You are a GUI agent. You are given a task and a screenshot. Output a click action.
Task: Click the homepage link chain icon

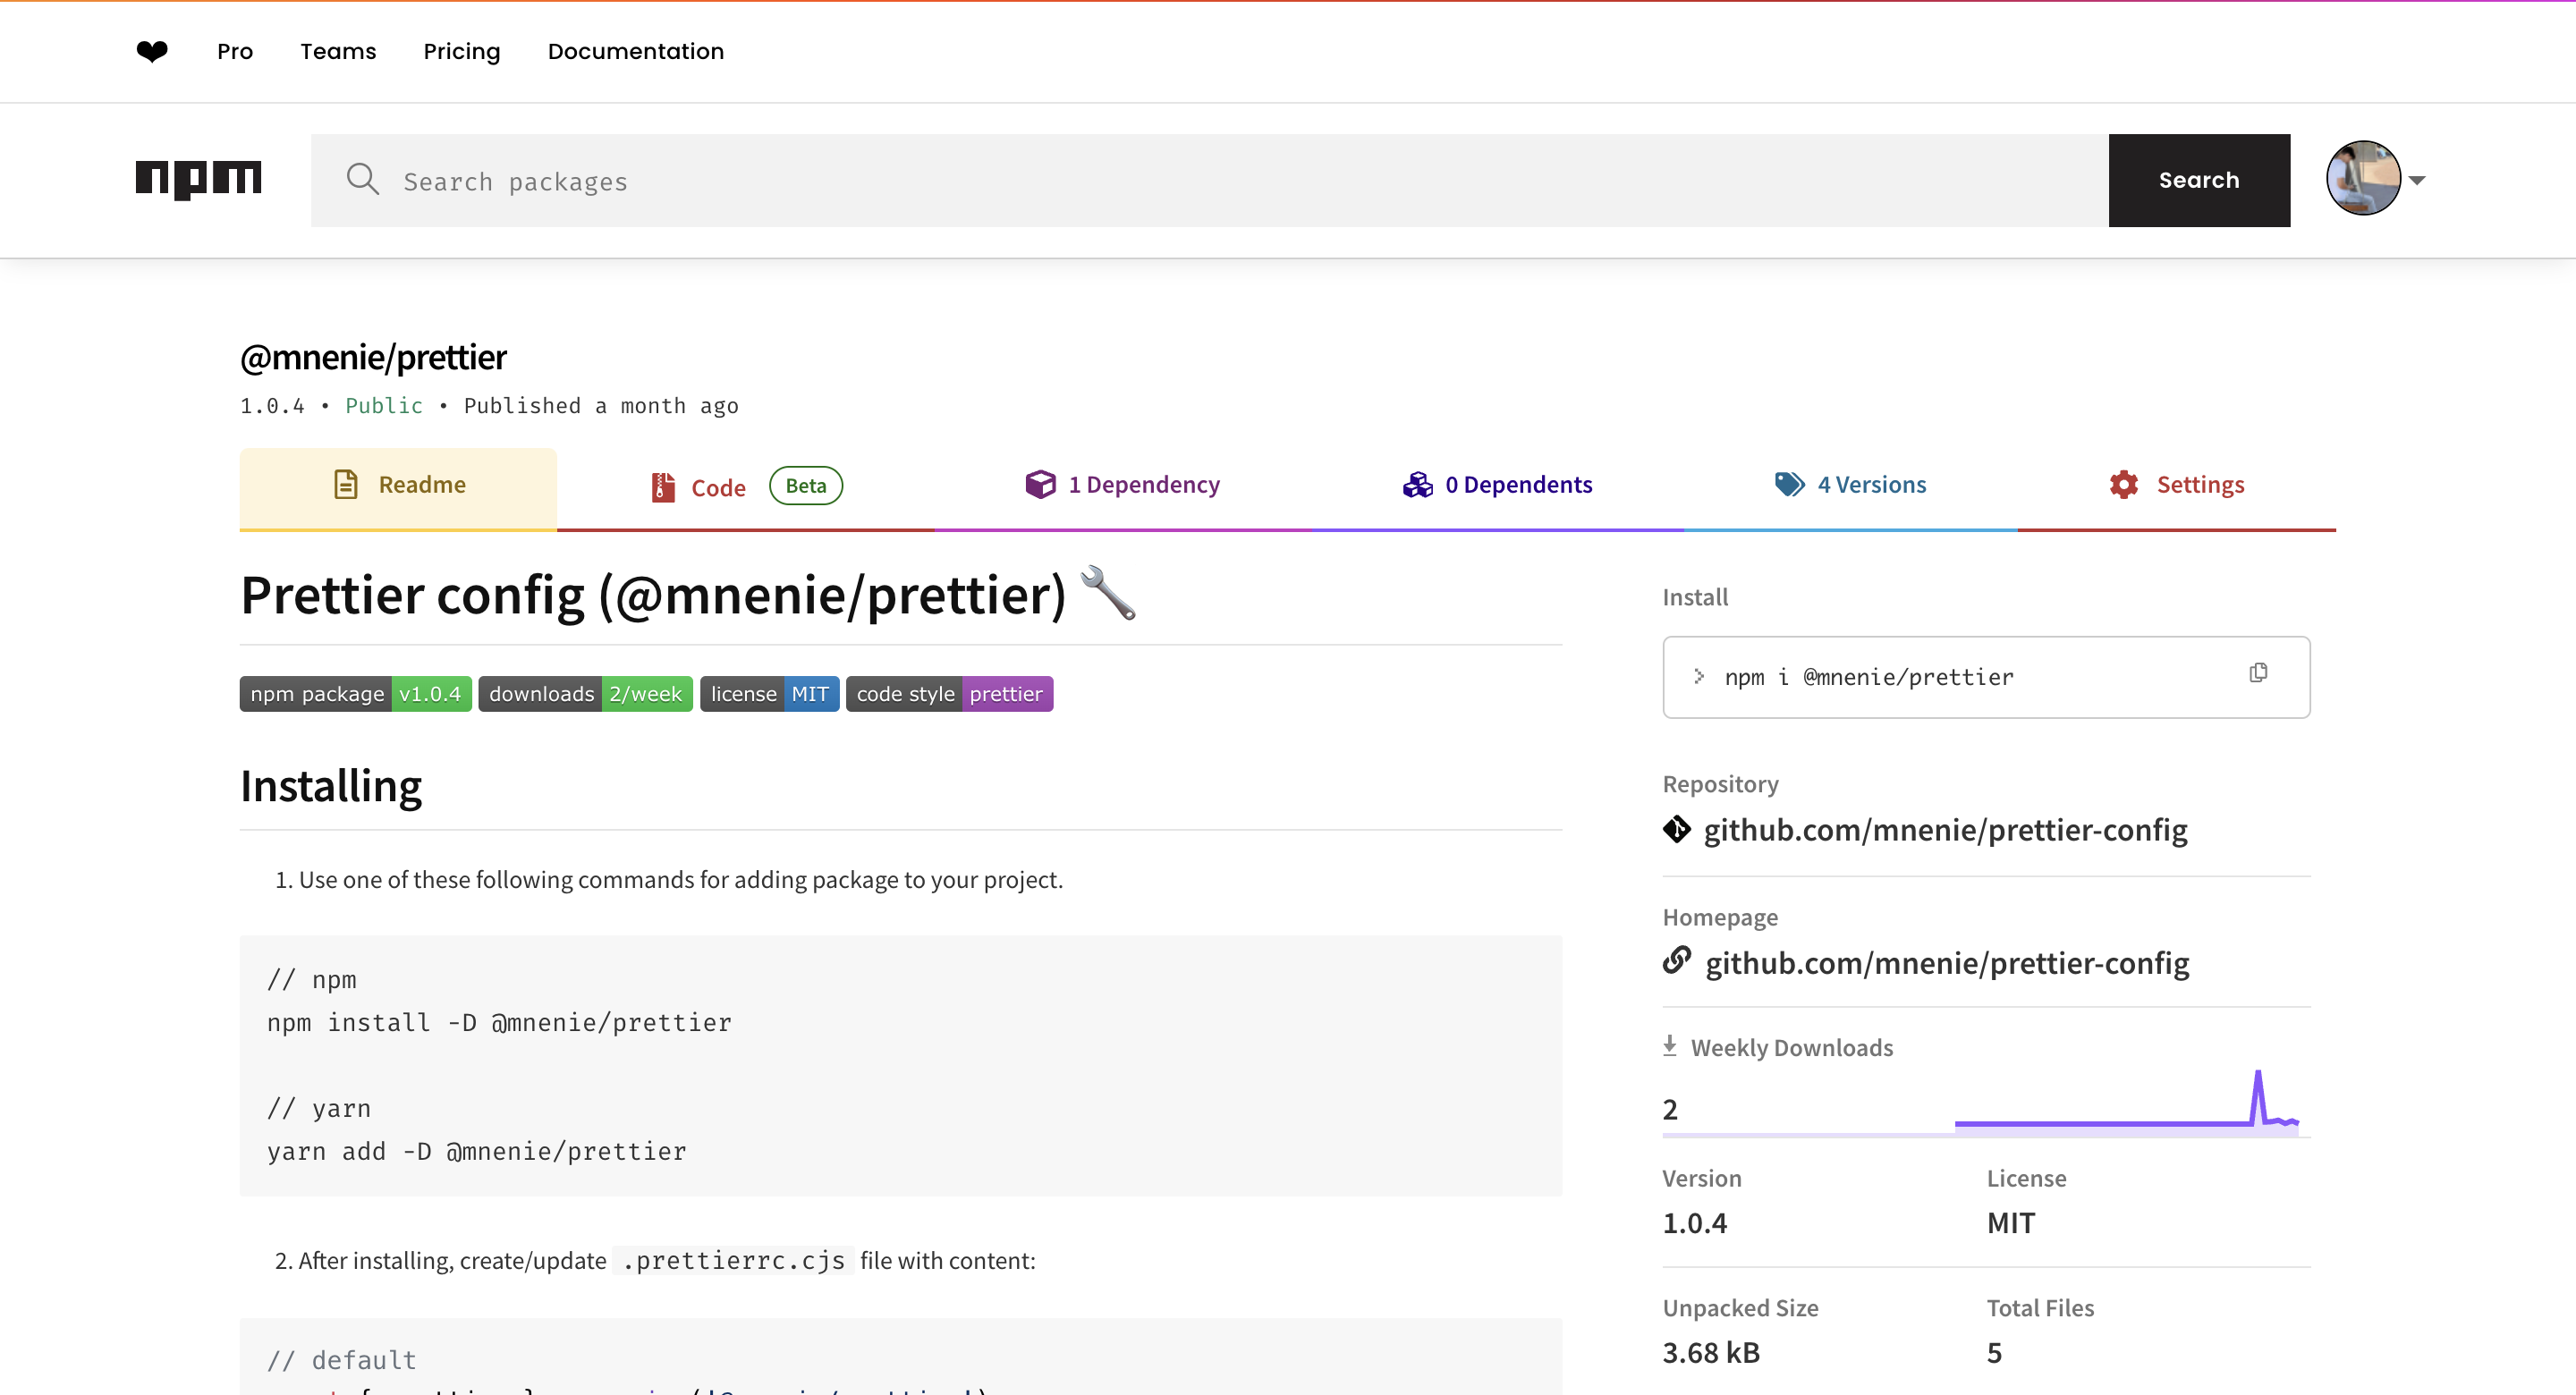(1677, 961)
